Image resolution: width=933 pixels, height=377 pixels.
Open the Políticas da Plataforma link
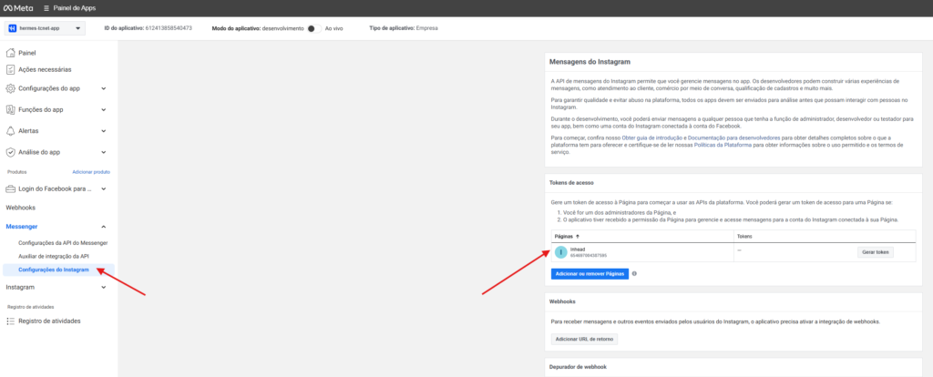[x=723, y=145]
